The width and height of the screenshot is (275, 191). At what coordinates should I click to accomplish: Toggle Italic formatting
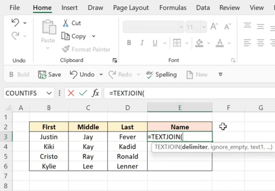click(142, 43)
